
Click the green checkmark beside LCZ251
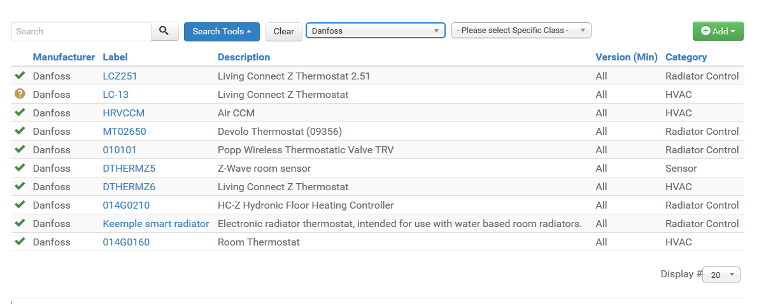[20, 76]
